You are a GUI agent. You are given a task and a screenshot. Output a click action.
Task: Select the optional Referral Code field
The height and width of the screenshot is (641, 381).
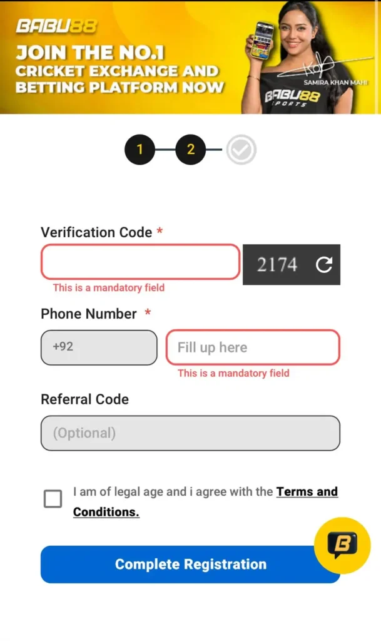(190, 433)
